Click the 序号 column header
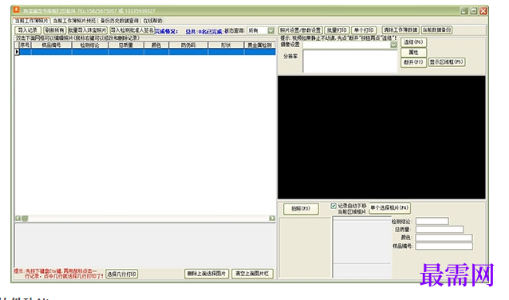The width and height of the screenshot is (509, 300). coord(25,45)
